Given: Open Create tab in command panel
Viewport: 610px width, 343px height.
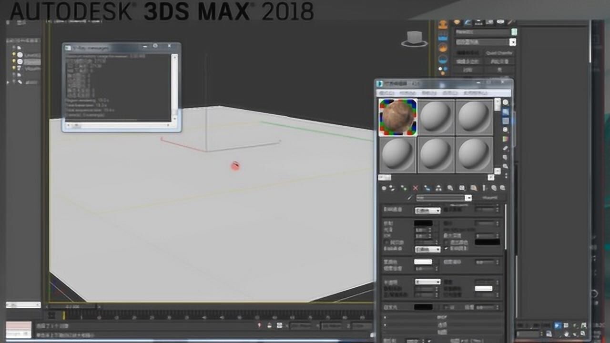Looking at the screenshot, I should coord(457,21).
